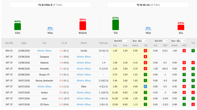Screen dimensions: 197x110
Task: Click the Sevilla away team name
Action: pos(84,51)
